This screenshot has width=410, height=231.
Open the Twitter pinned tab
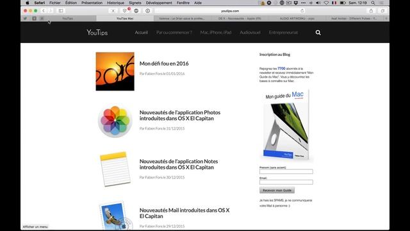pyautogui.click(x=26, y=19)
